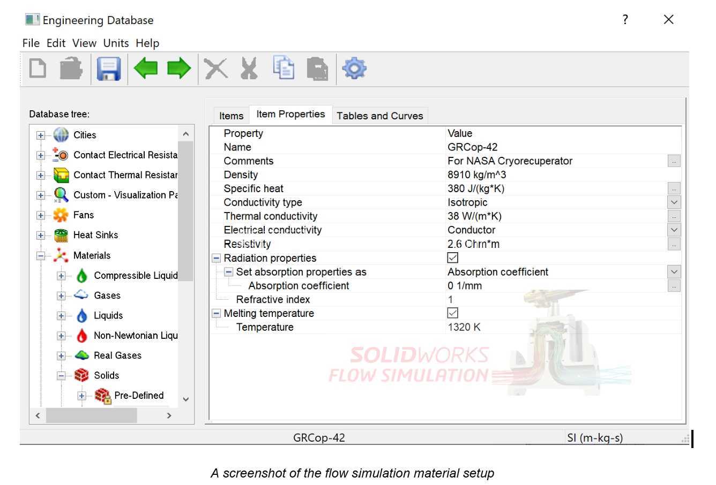716x485 pixels.
Task: Open the View menu
Action: coord(84,43)
